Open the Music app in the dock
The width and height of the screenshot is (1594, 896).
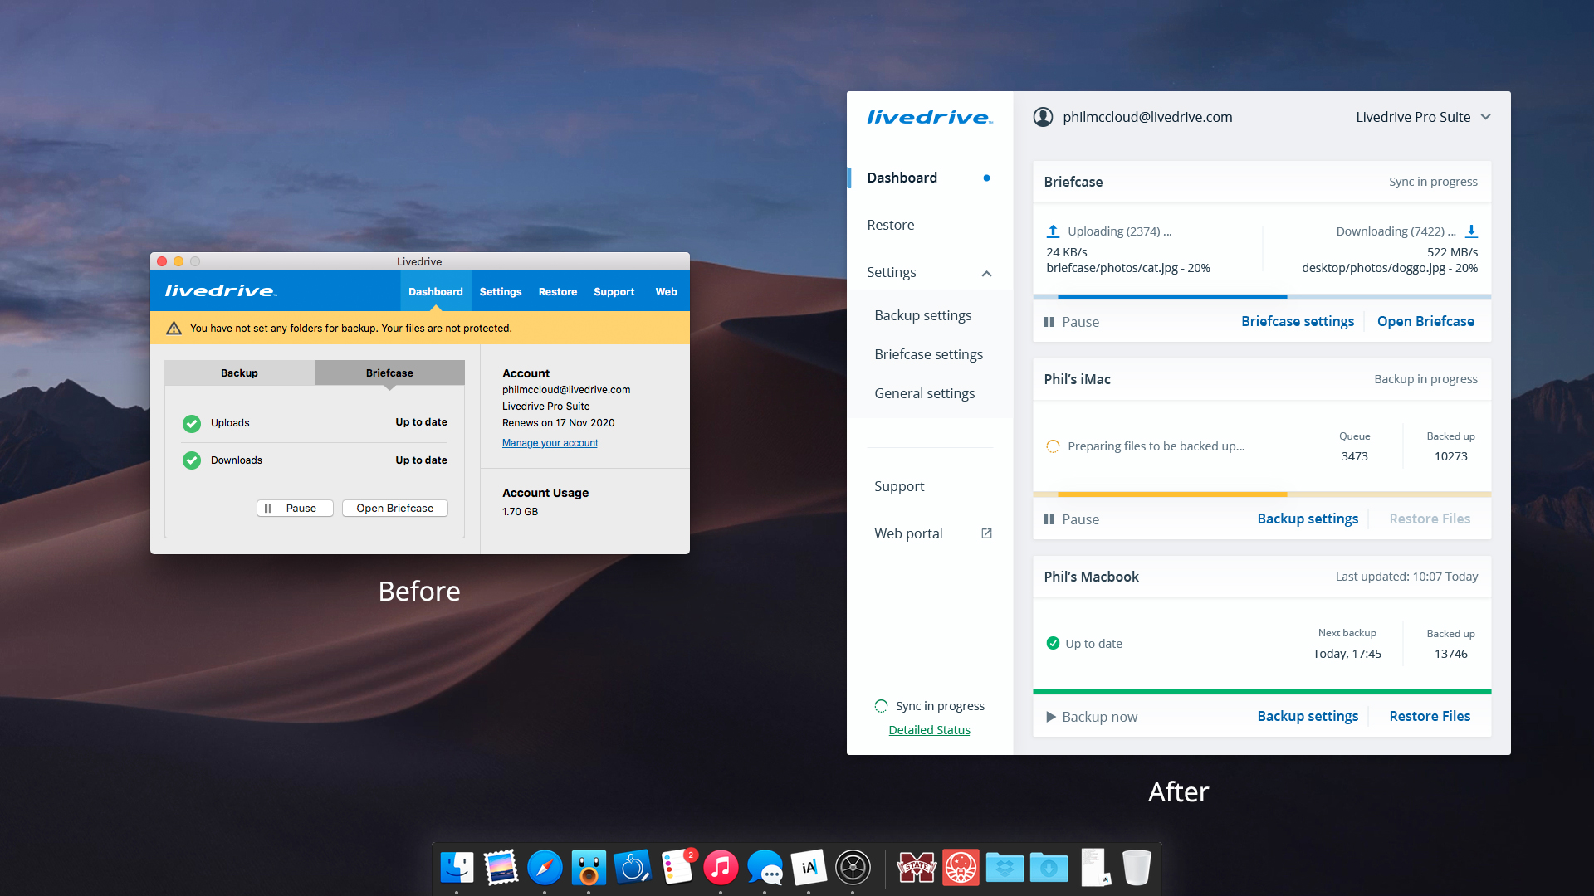point(721,868)
